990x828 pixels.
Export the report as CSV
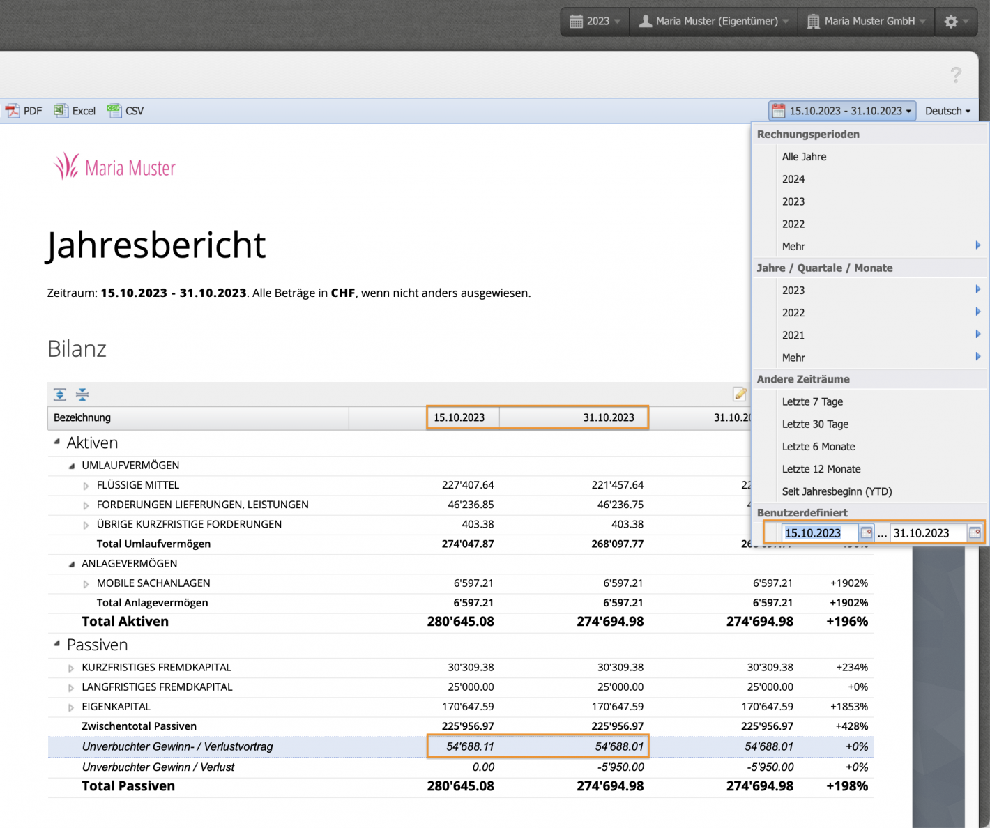pyautogui.click(x=125, y=110)
